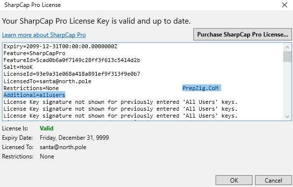Dismiss the dialog with the Cancel button

pyautogui.click(x=273, y=180)
